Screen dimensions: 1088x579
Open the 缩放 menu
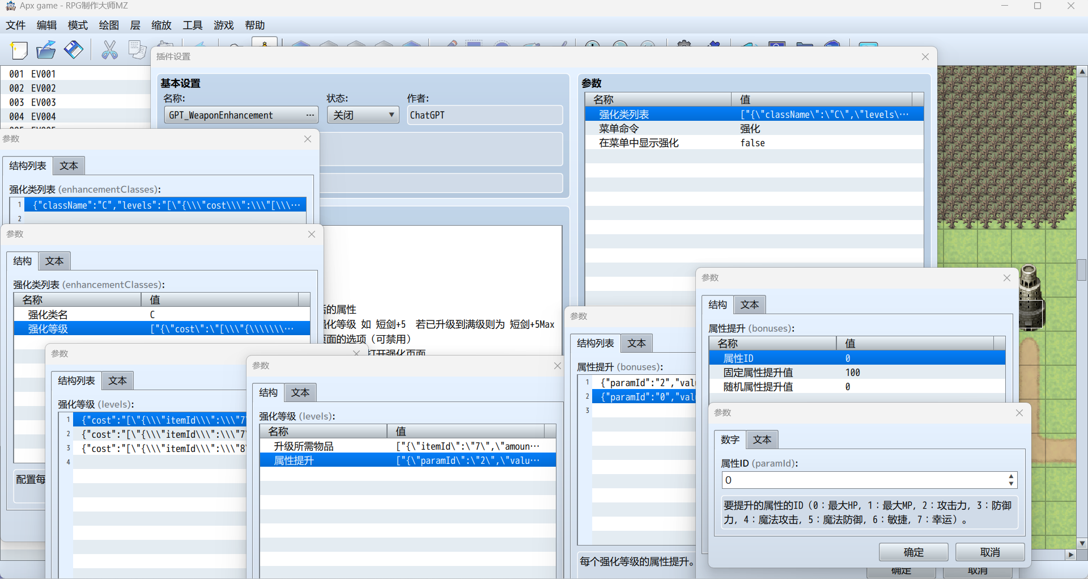(x=161, y=25)
